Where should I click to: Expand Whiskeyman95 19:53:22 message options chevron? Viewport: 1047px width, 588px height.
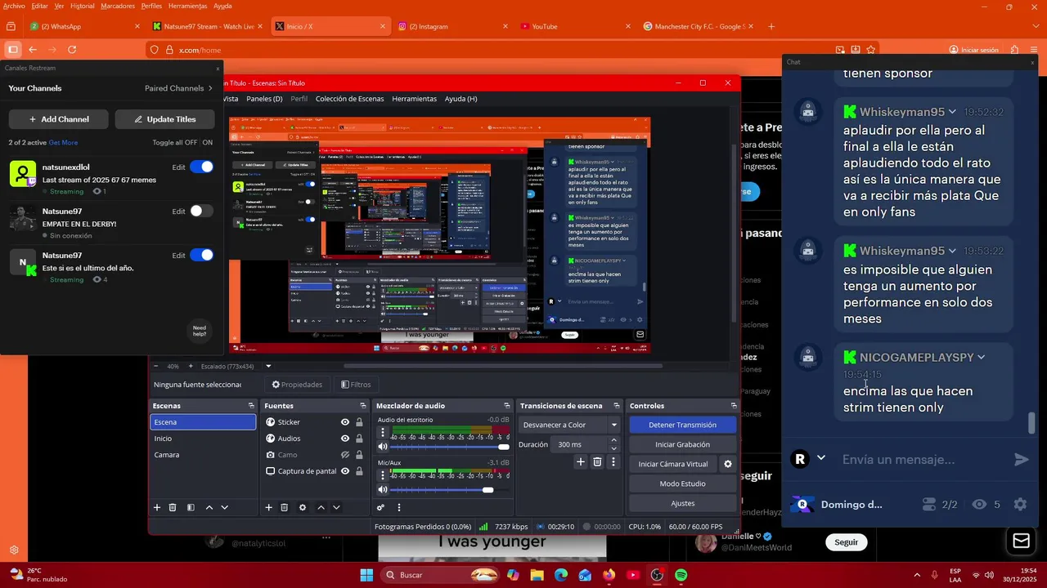[952, 251]
